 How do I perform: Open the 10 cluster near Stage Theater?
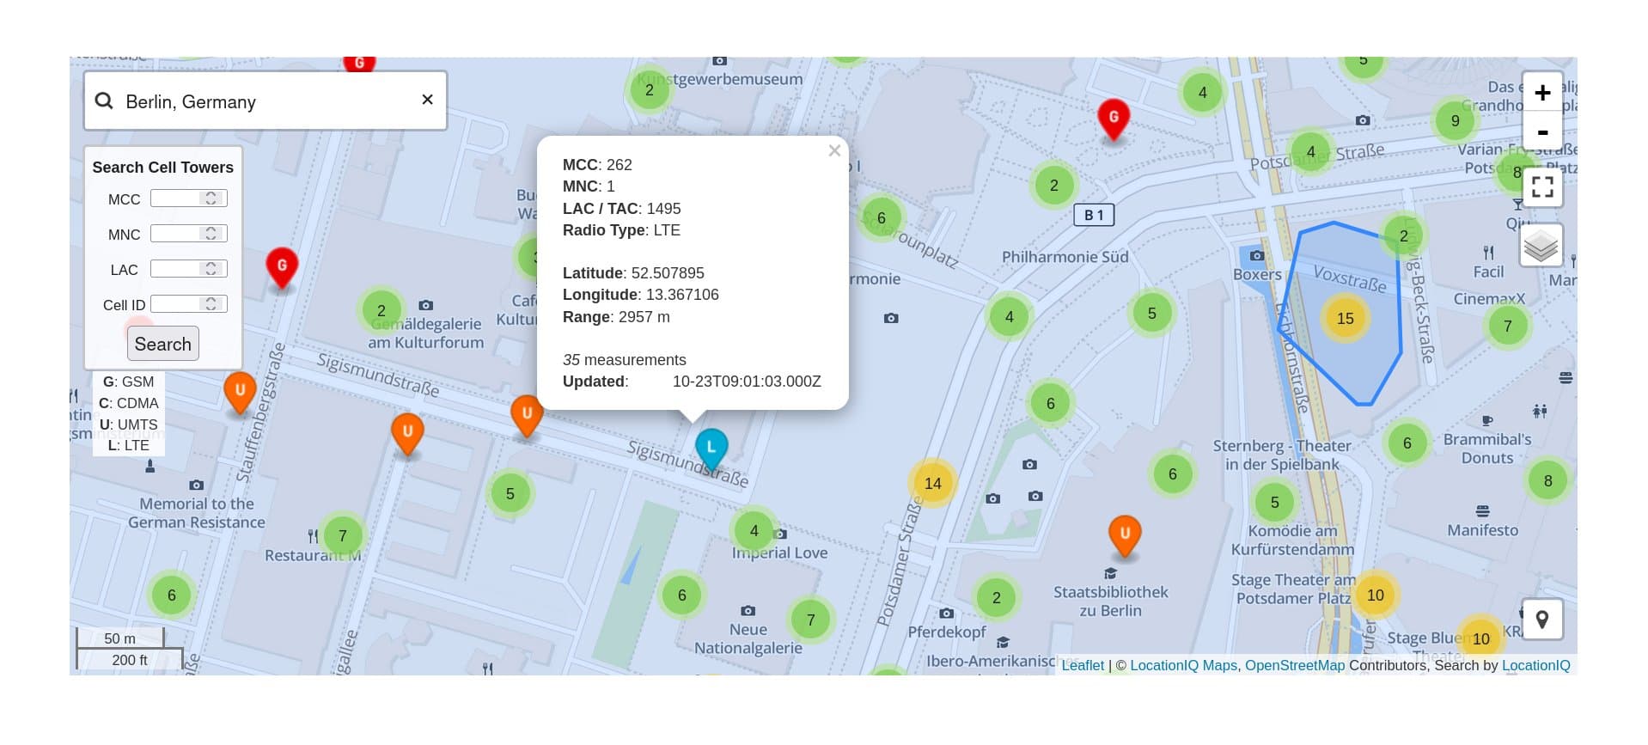(x=1376, y=595)
